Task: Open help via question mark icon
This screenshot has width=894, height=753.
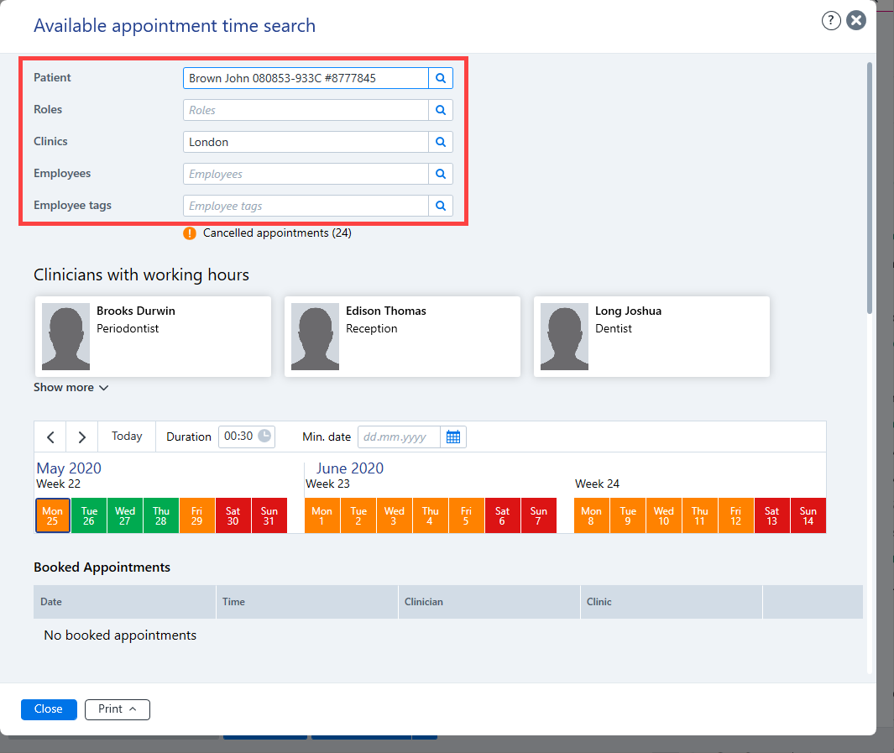Action: click(x=831, y=20)
